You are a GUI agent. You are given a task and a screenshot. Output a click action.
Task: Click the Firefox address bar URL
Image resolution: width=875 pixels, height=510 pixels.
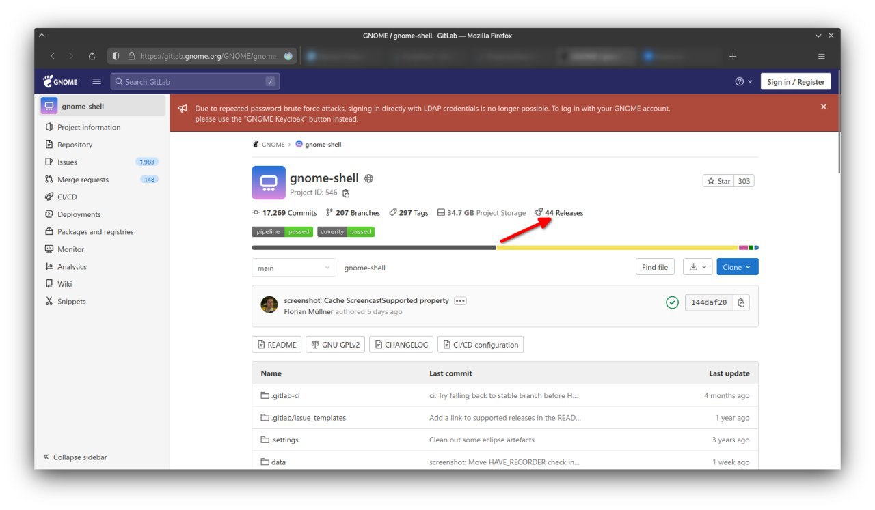pyautogui.click(x=208, y=56)
